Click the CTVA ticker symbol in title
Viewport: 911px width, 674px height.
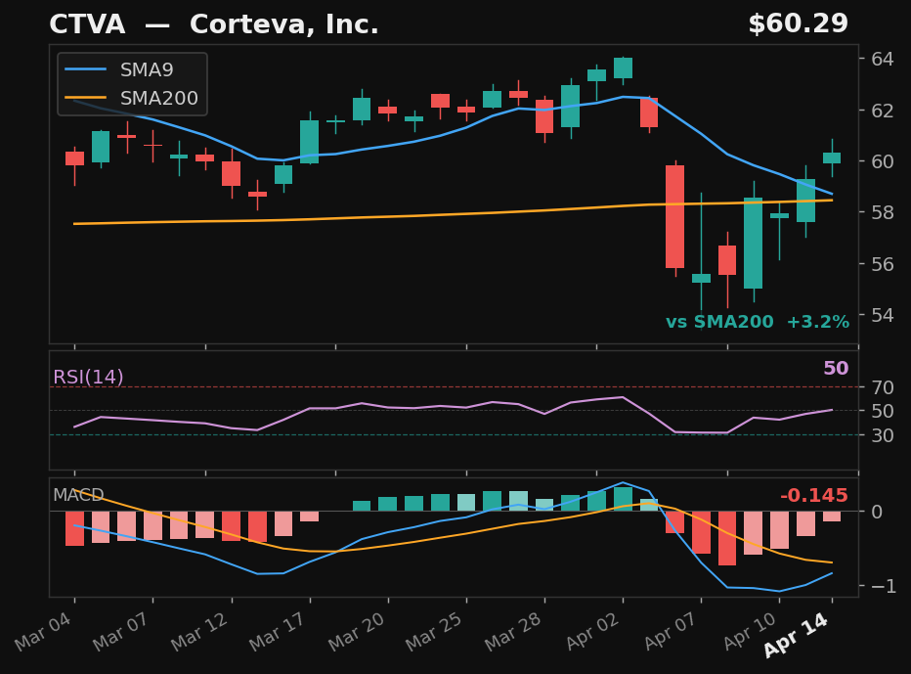click(87, 24)
